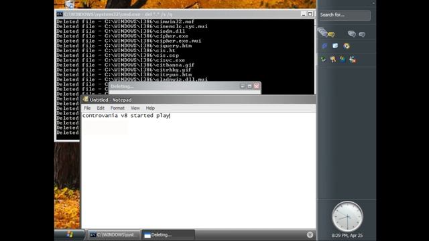This screenshot has height=241, width=429.
Task: Open the Start button on taskbar
Action: click(x=70, y=235)
